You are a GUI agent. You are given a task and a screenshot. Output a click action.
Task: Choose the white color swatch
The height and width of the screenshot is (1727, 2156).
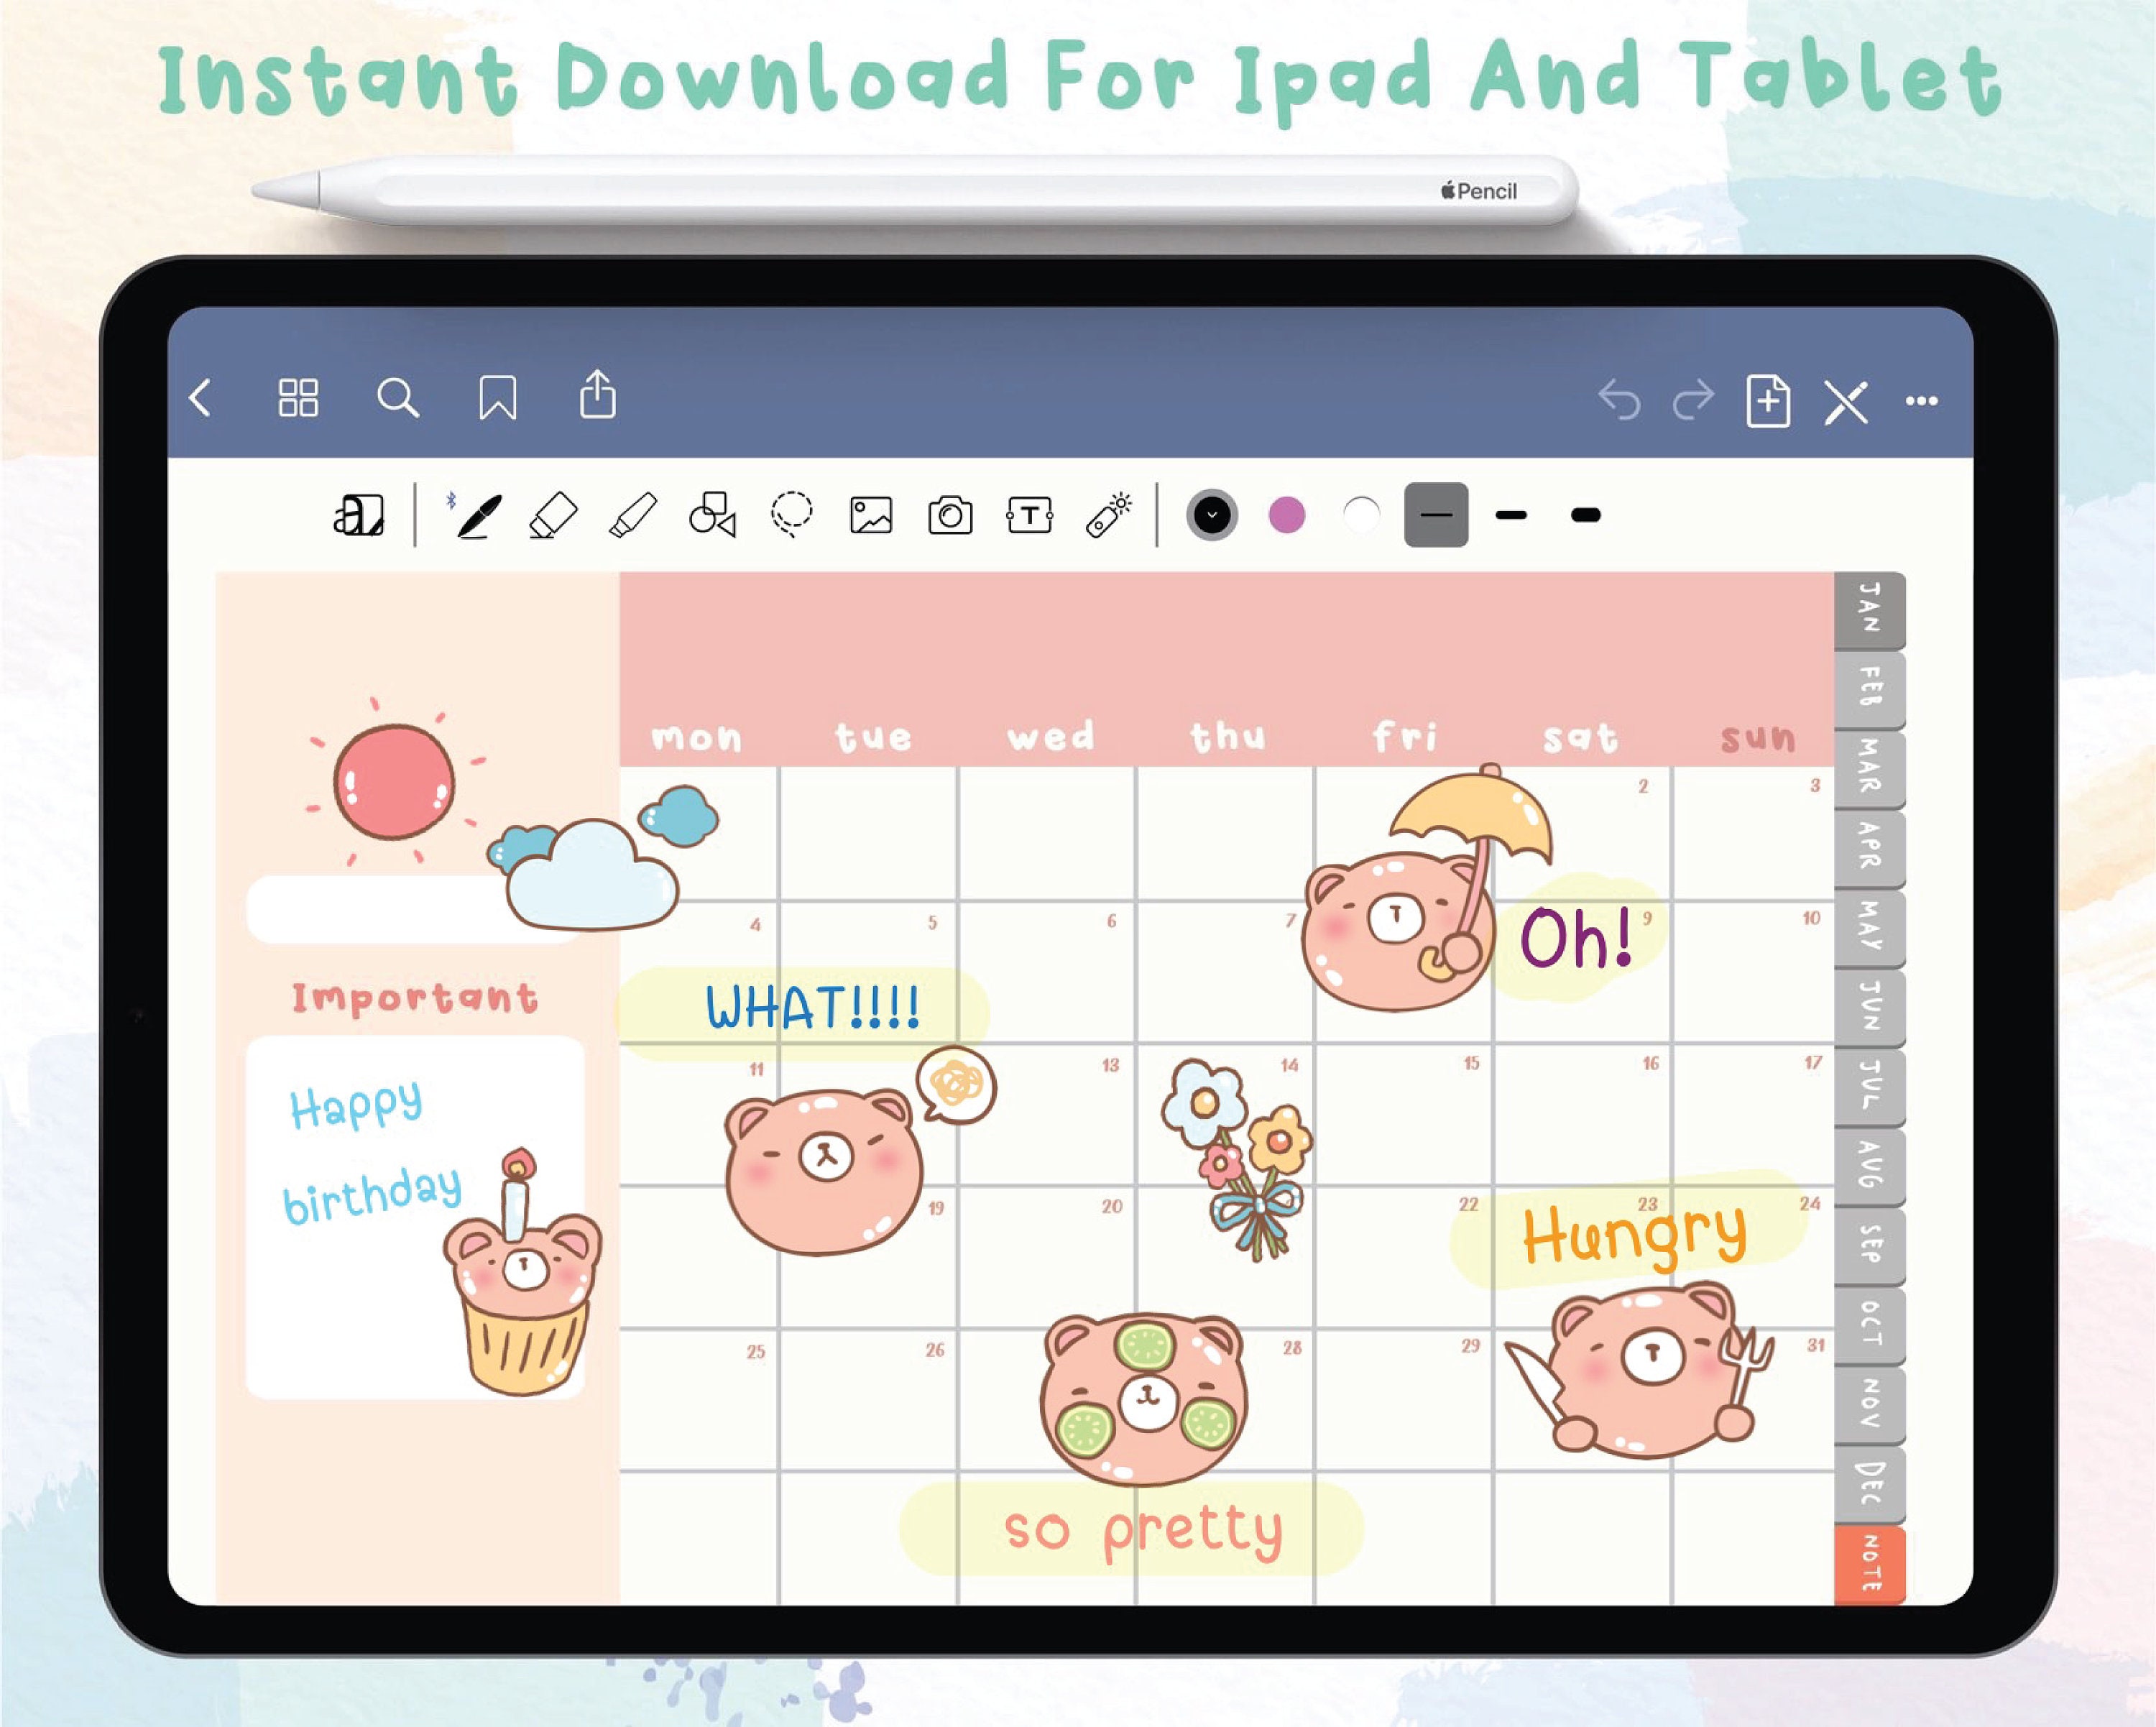click(1361, 515)
